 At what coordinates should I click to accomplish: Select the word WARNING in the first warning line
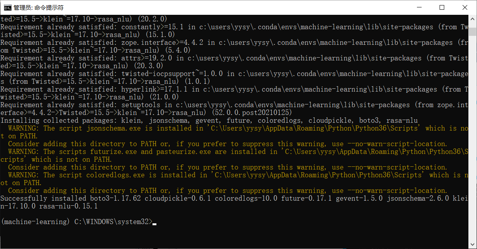(x=23, y=128)
